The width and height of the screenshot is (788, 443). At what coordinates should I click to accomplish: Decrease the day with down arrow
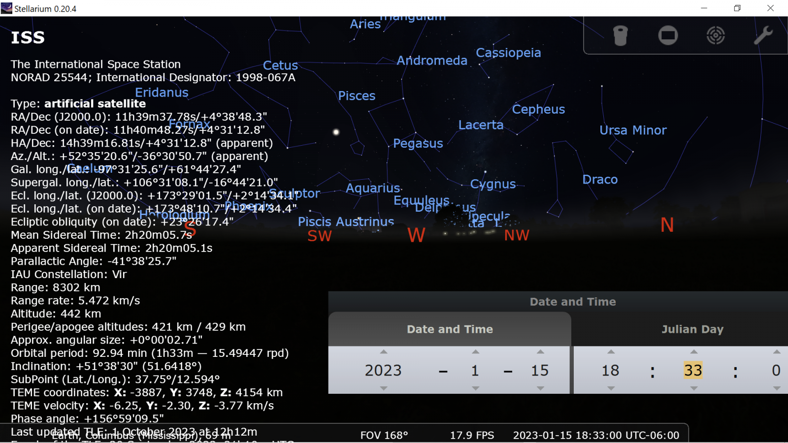point(540,388)
